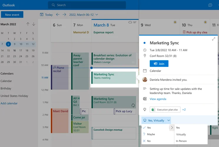The width and height of the screenshot is (219, 147).
Task: Click the 9 Wed column header
Action: pyautogui.click(x=146, y=25)
